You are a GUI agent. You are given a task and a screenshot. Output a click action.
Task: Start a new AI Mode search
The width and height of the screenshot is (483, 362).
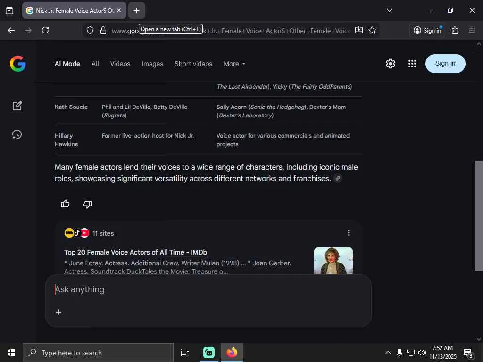click(x=17, y=106)
